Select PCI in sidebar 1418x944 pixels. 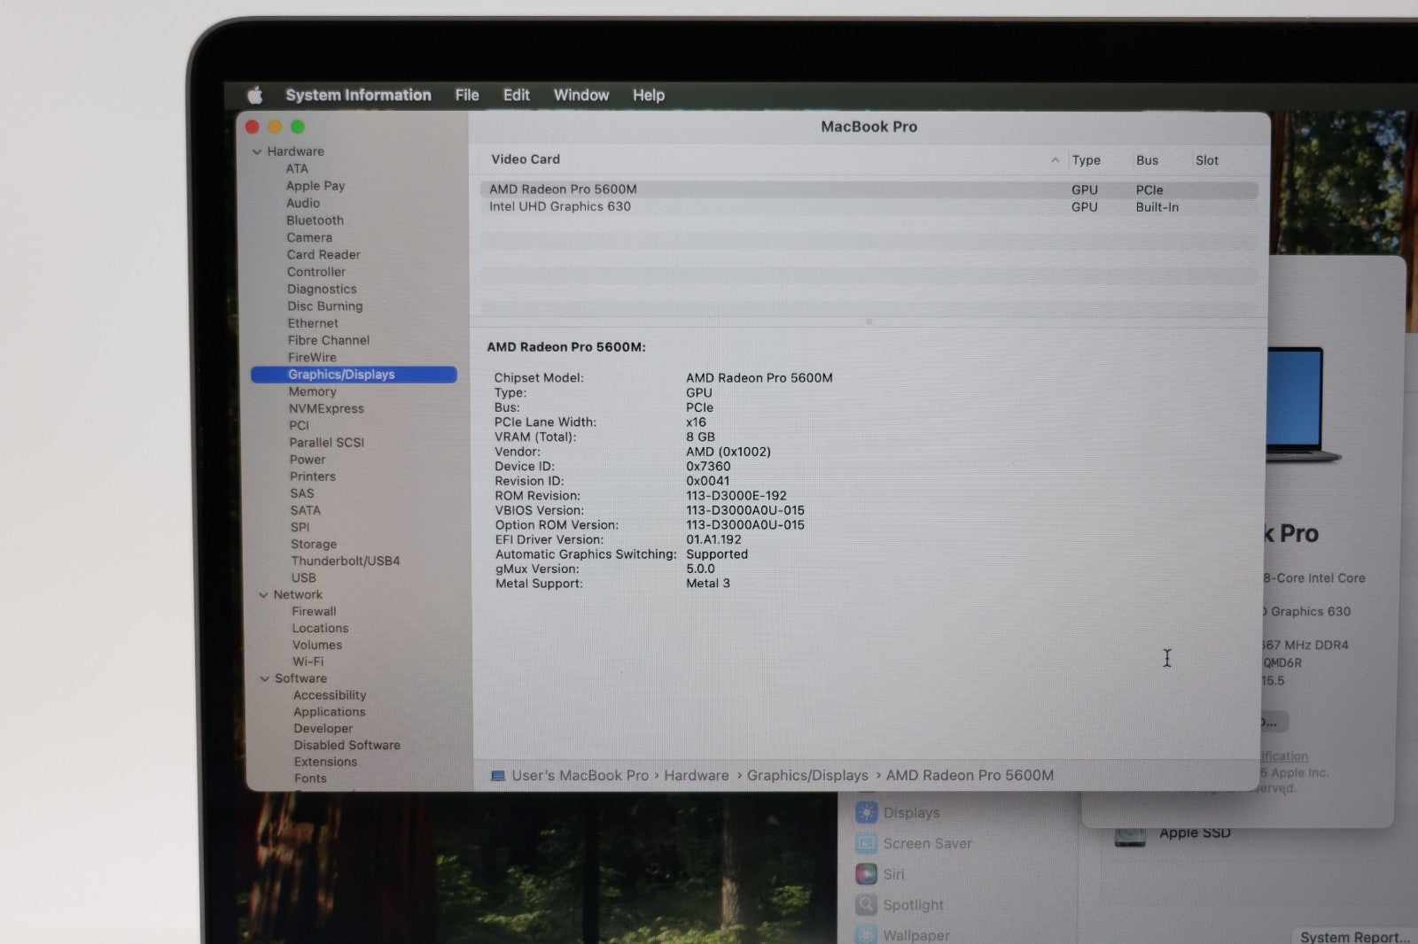(x=300, y=425)
